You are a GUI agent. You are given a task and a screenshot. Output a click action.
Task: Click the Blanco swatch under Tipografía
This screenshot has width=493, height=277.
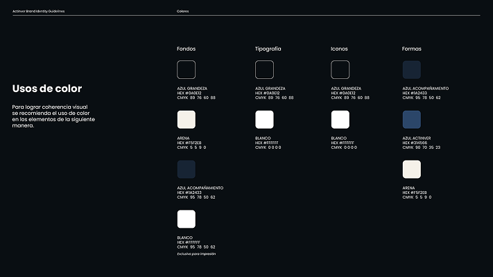click(x=264, y=120)
